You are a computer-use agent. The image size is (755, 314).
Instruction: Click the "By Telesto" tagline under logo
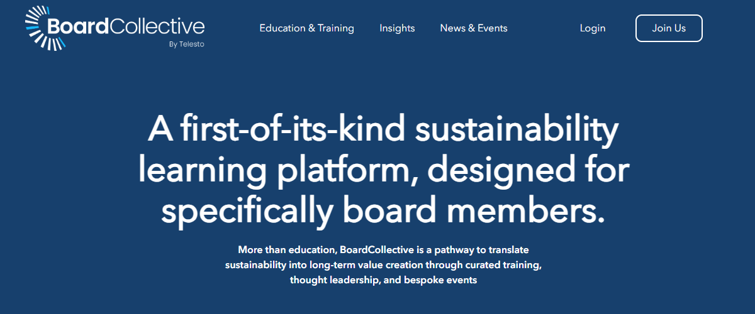tap(187, 44)
